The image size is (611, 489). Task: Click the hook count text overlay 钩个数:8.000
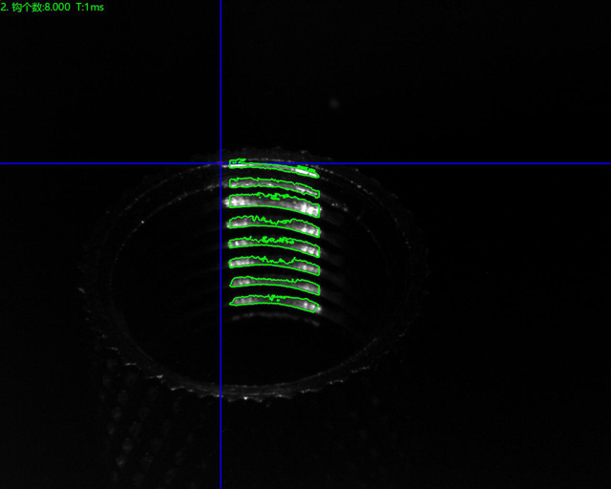tap(41, 7)
